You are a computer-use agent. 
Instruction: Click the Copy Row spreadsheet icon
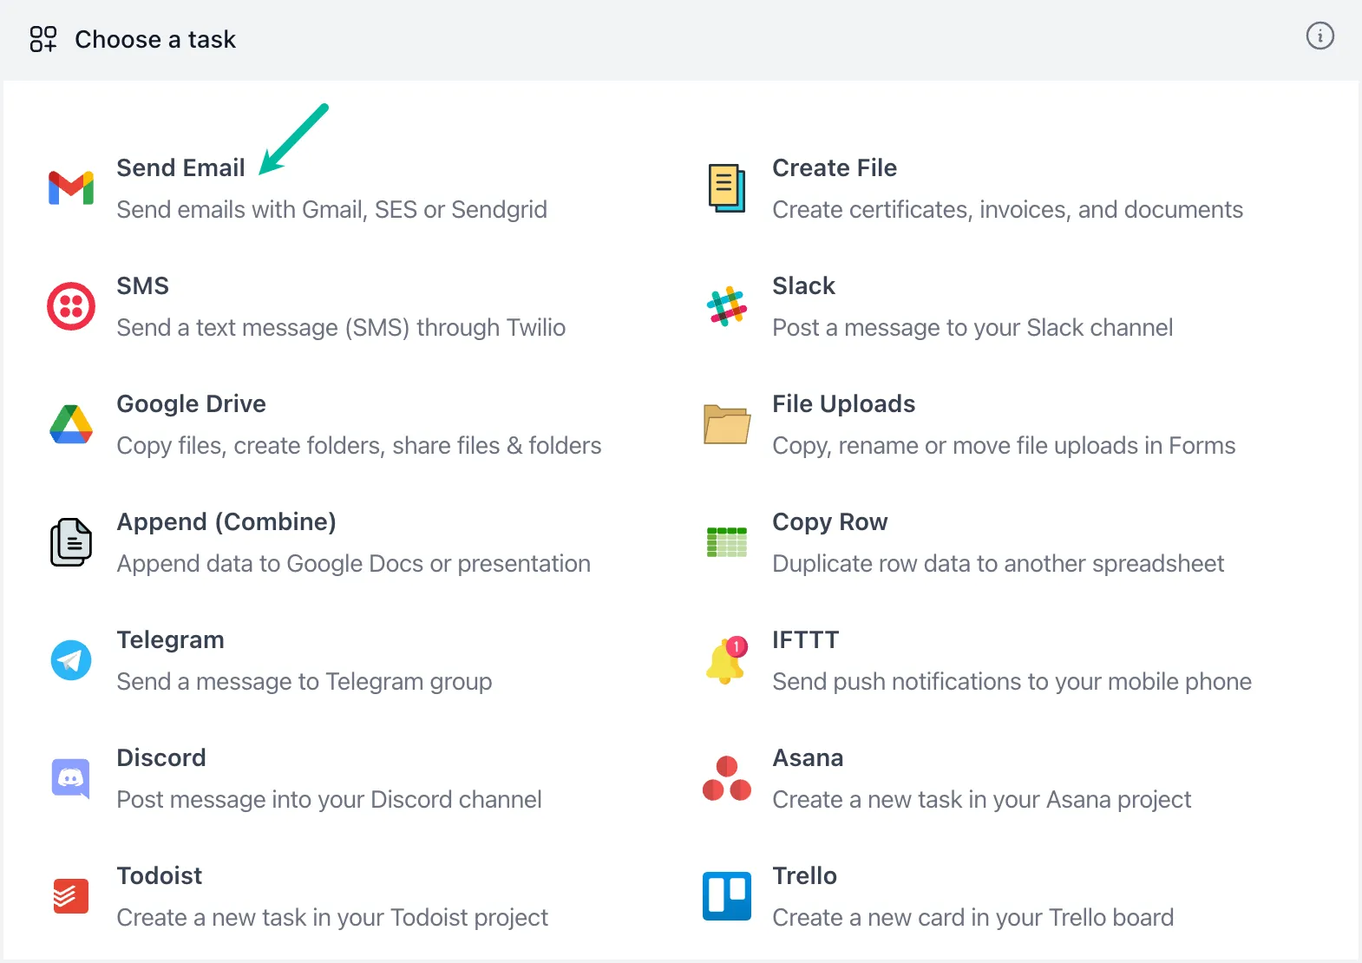click(727, 542)
